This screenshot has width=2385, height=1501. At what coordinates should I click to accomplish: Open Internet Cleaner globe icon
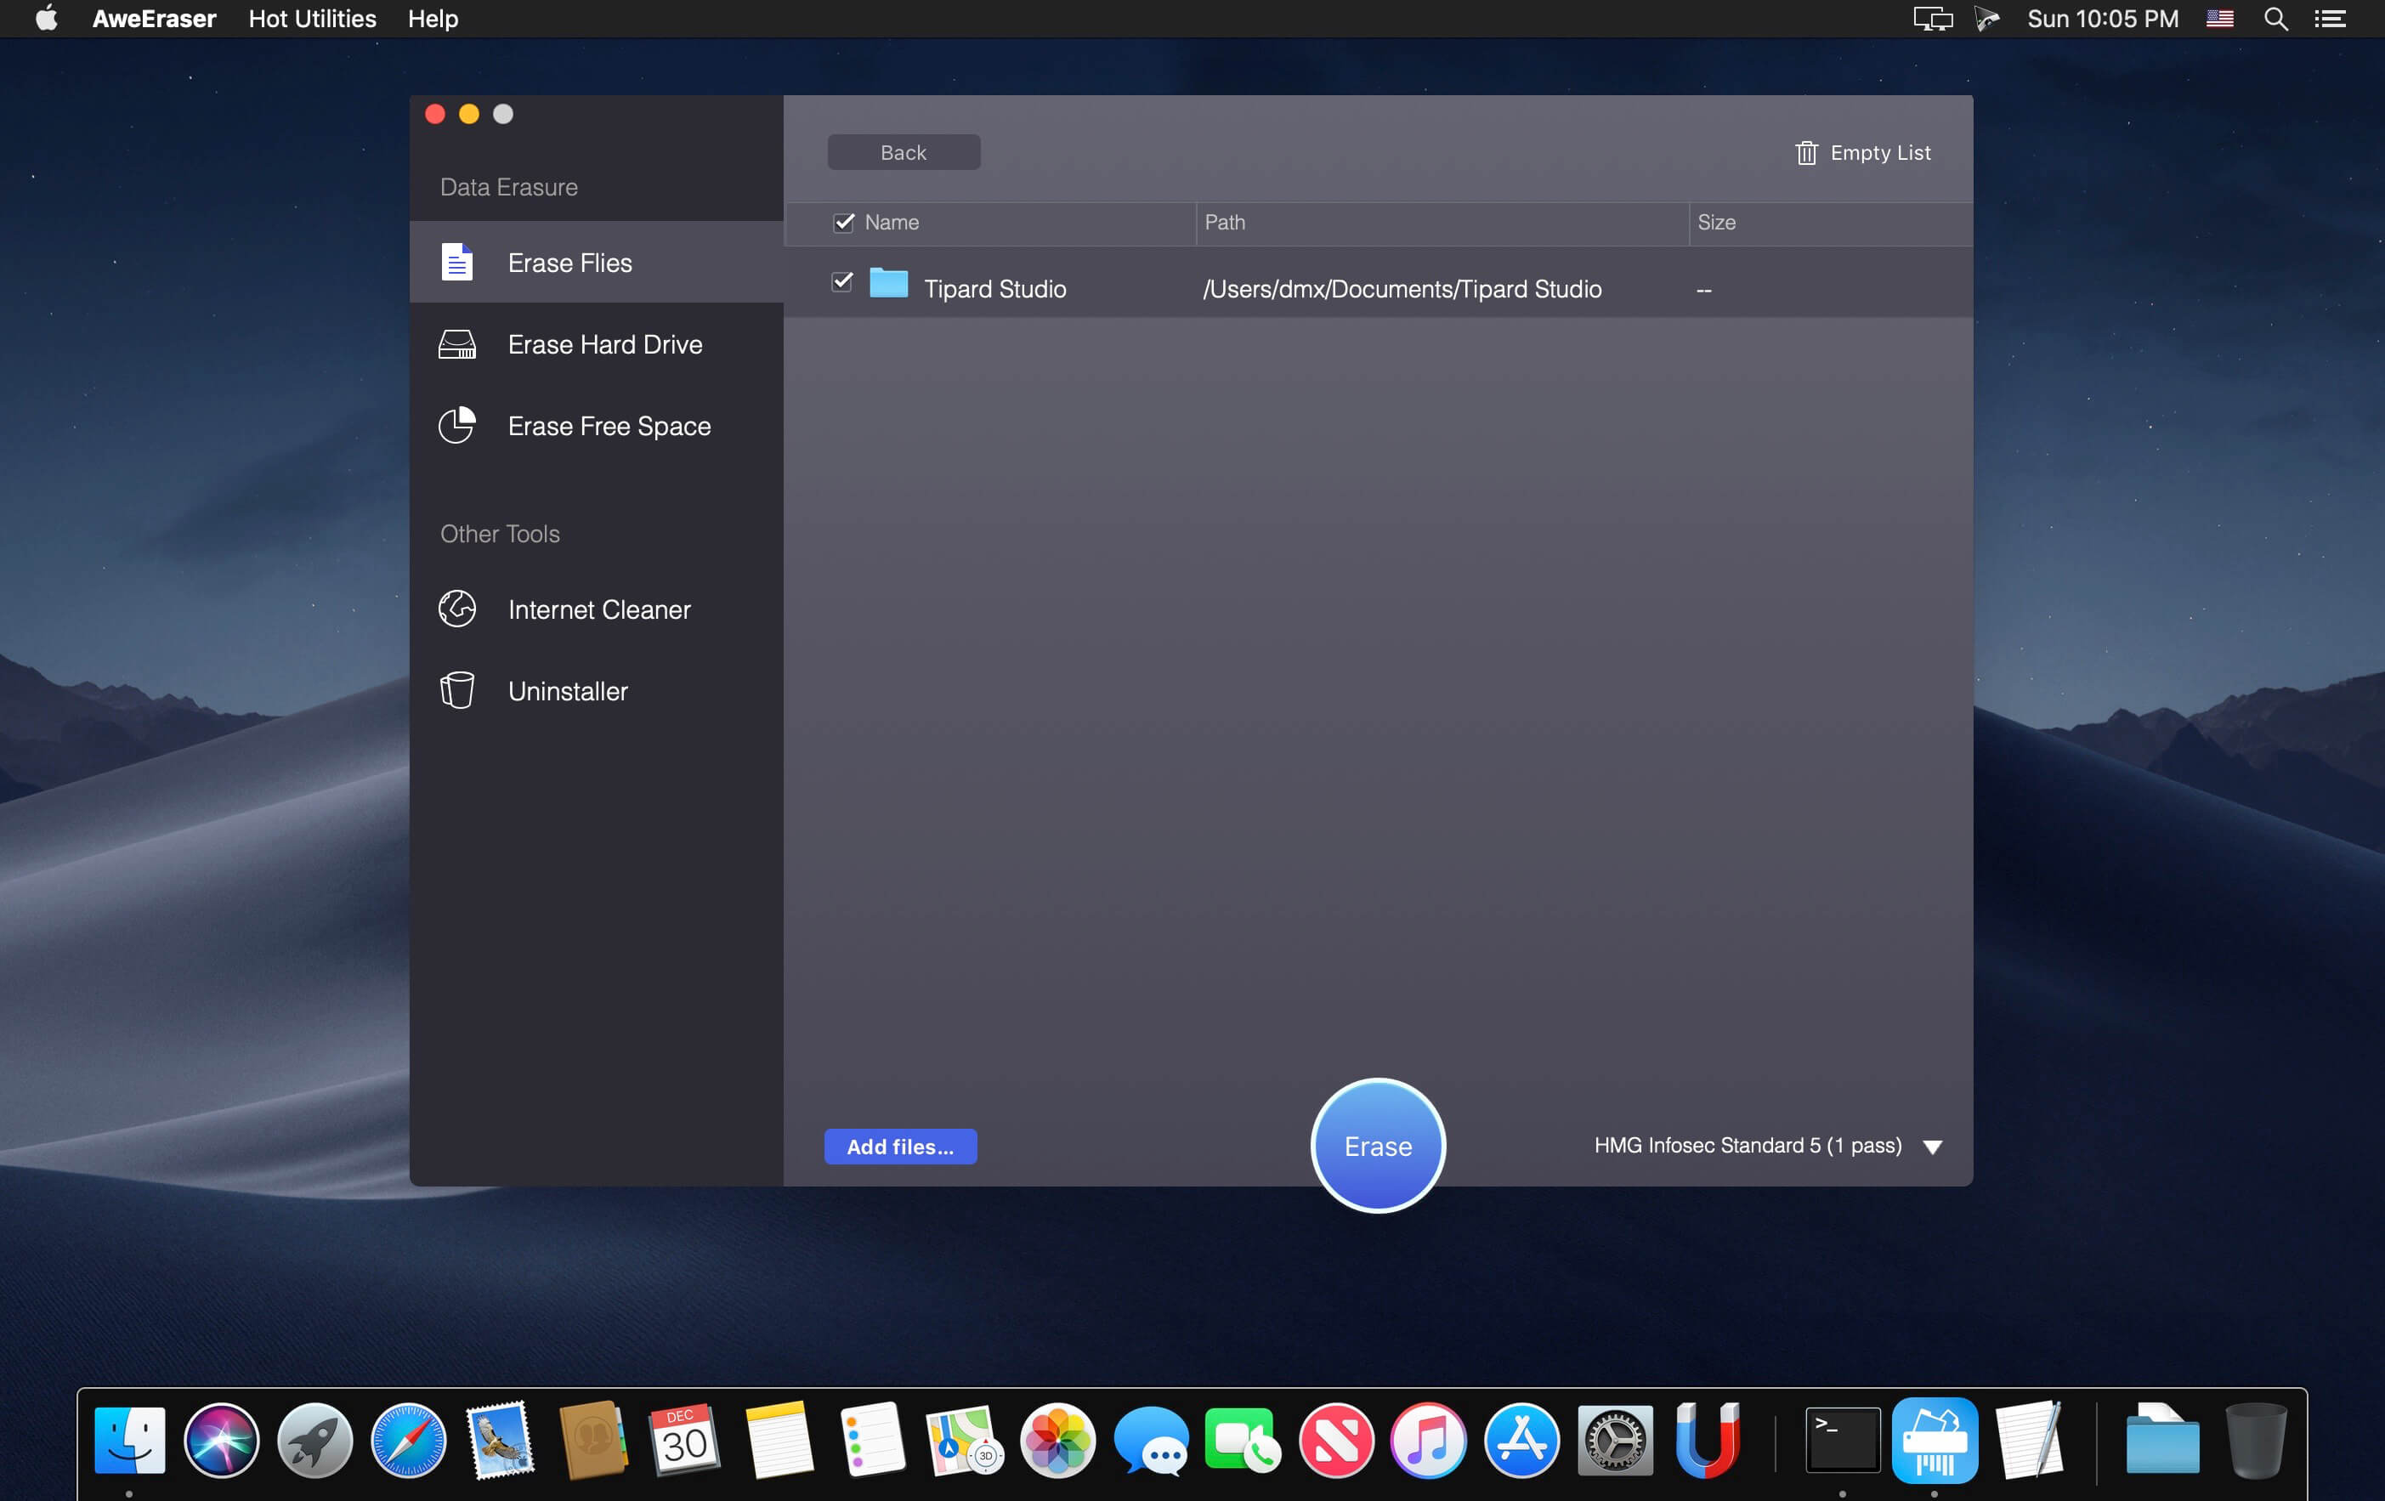[x=456, y=609]
